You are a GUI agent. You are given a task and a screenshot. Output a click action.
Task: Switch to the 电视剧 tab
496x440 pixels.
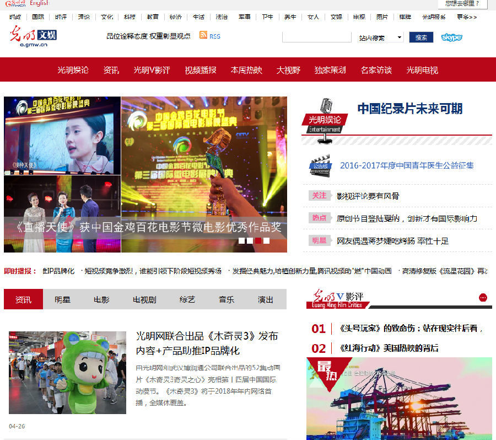(x=144, y=299)
